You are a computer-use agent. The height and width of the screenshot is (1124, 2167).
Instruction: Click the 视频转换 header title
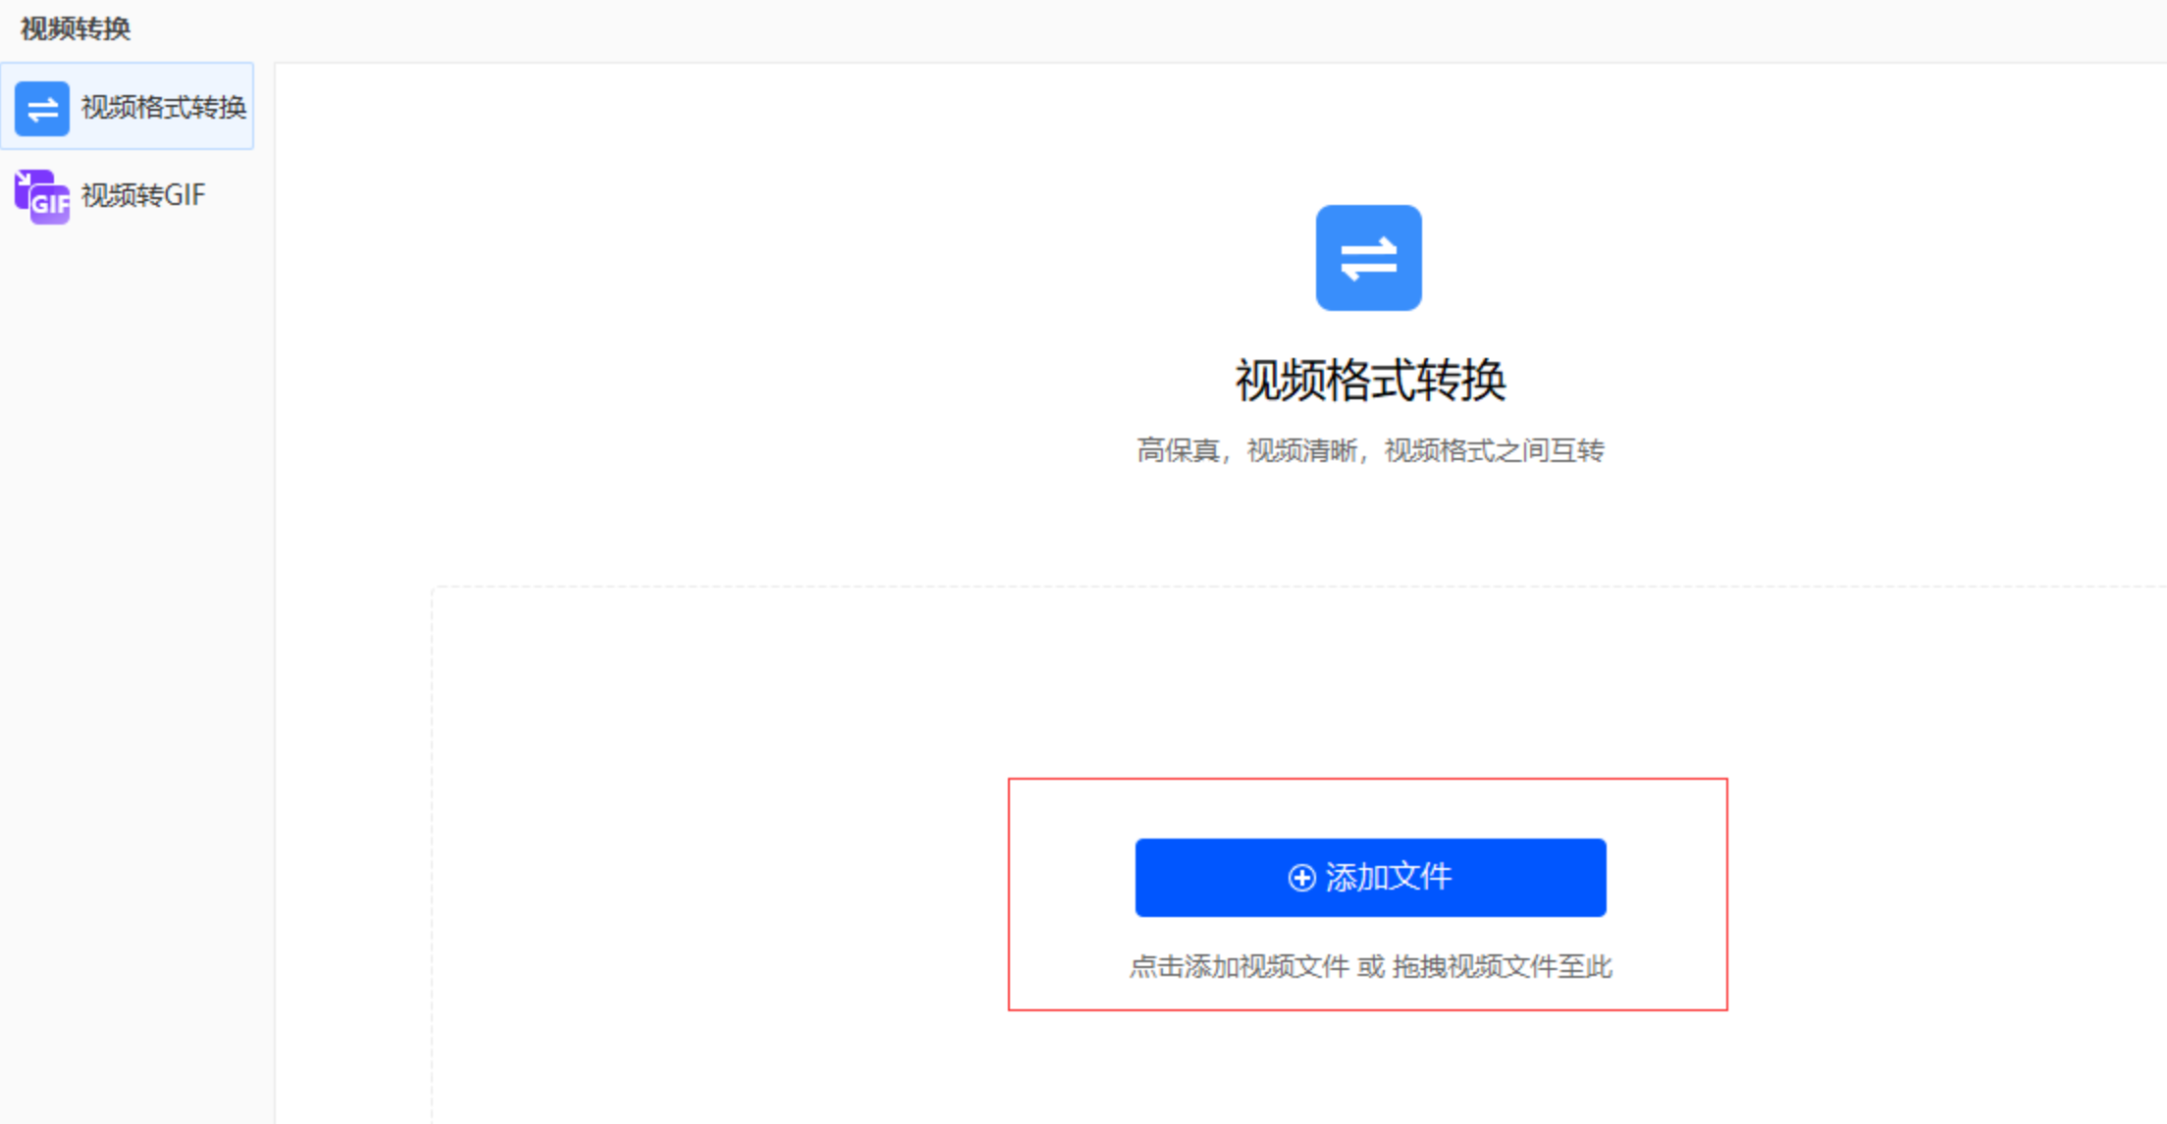[x=76, y=28]
